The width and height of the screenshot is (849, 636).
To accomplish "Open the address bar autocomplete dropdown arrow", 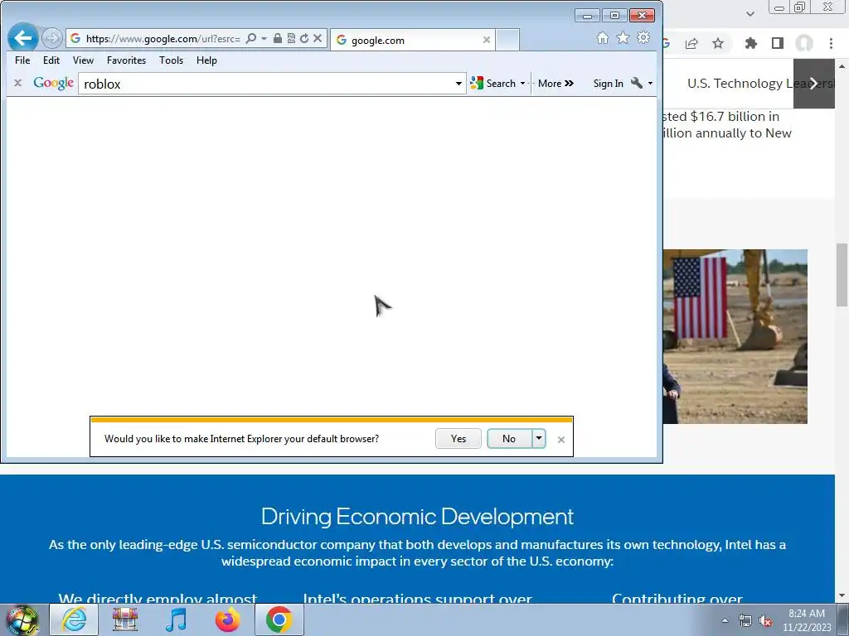I will (x=264, y=38).
